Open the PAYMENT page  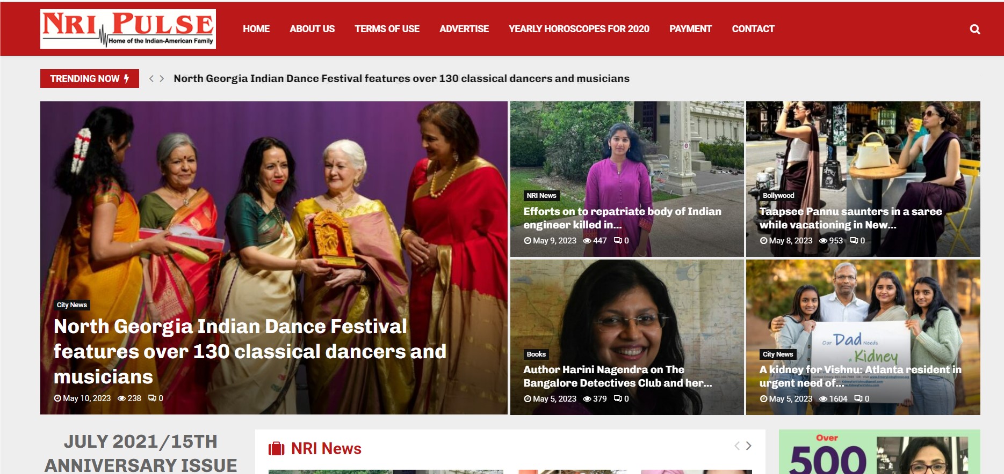[690, 29]
